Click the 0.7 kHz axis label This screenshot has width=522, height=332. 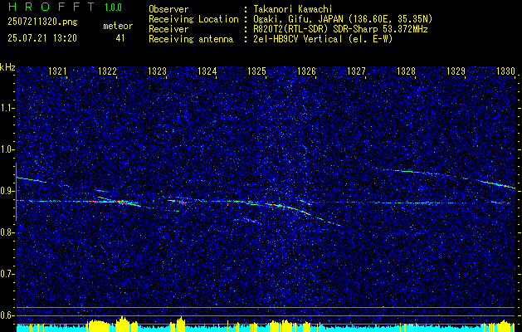[7, 274]
